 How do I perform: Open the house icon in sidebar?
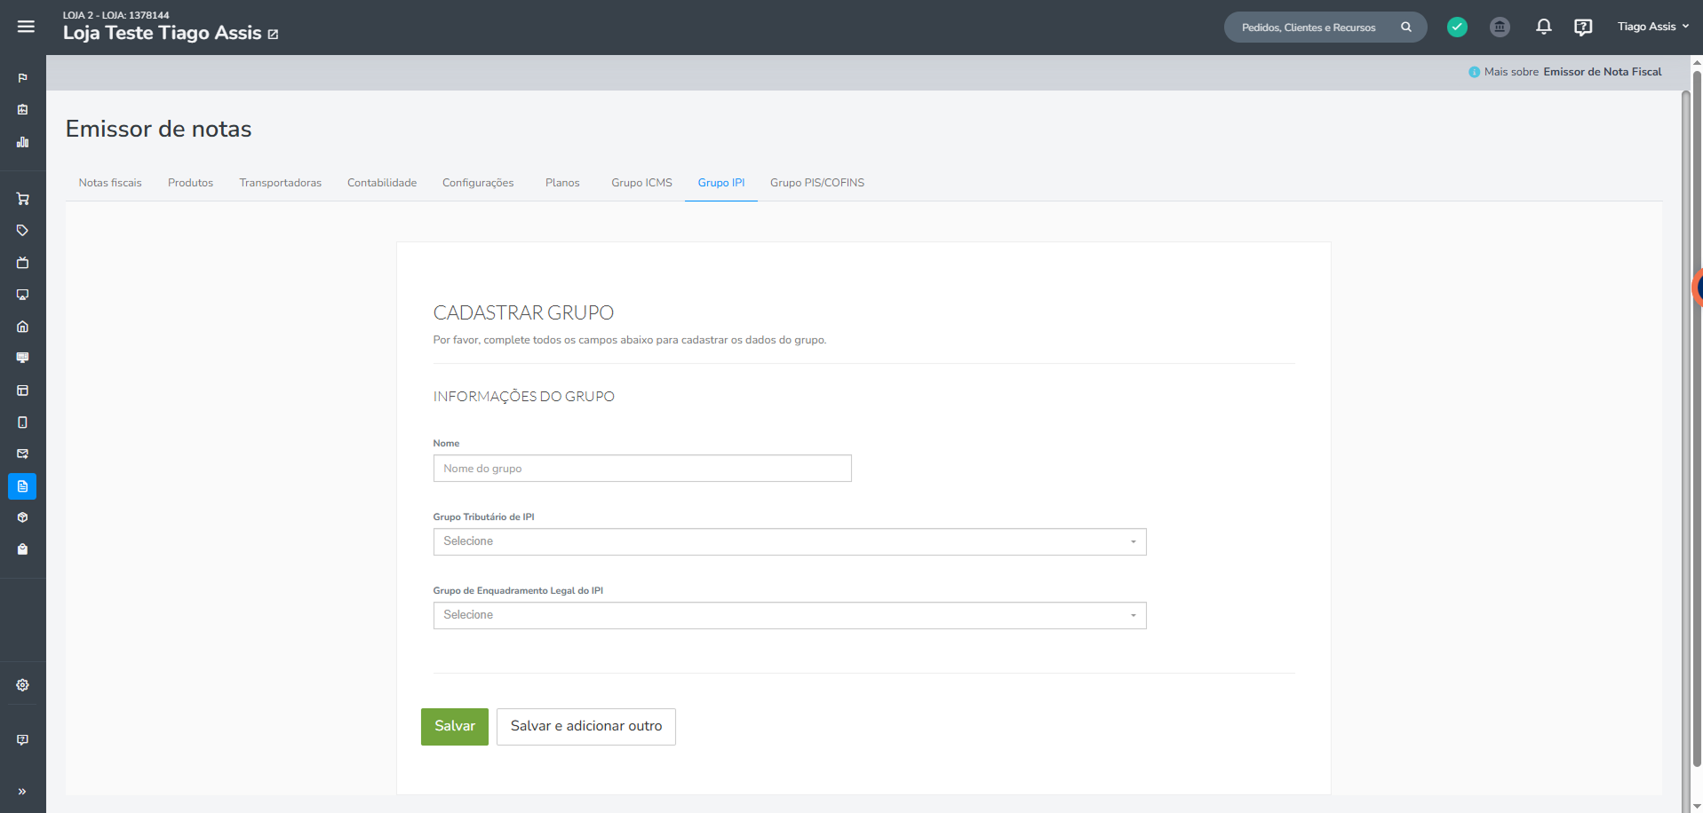point(23,327)
